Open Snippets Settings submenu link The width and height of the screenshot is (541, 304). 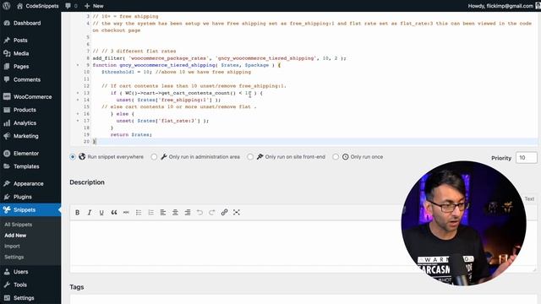click(x=14, y=257)
